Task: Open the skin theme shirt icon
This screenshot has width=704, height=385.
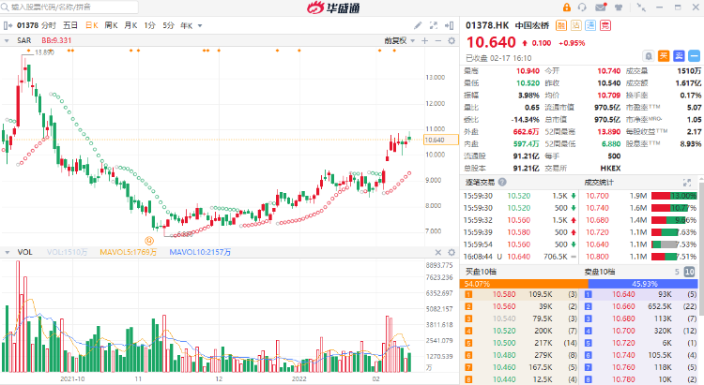Action: pos(619,7)
